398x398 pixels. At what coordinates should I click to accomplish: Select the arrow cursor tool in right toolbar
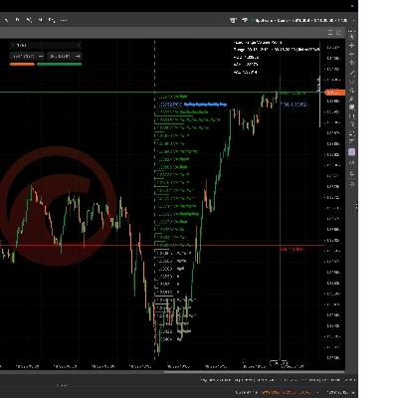coord(352,37)
